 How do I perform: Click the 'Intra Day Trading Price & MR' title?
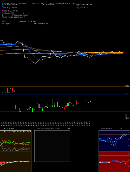point(48,129)
